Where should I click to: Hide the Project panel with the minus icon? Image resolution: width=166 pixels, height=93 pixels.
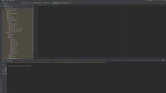pos(32,3)
